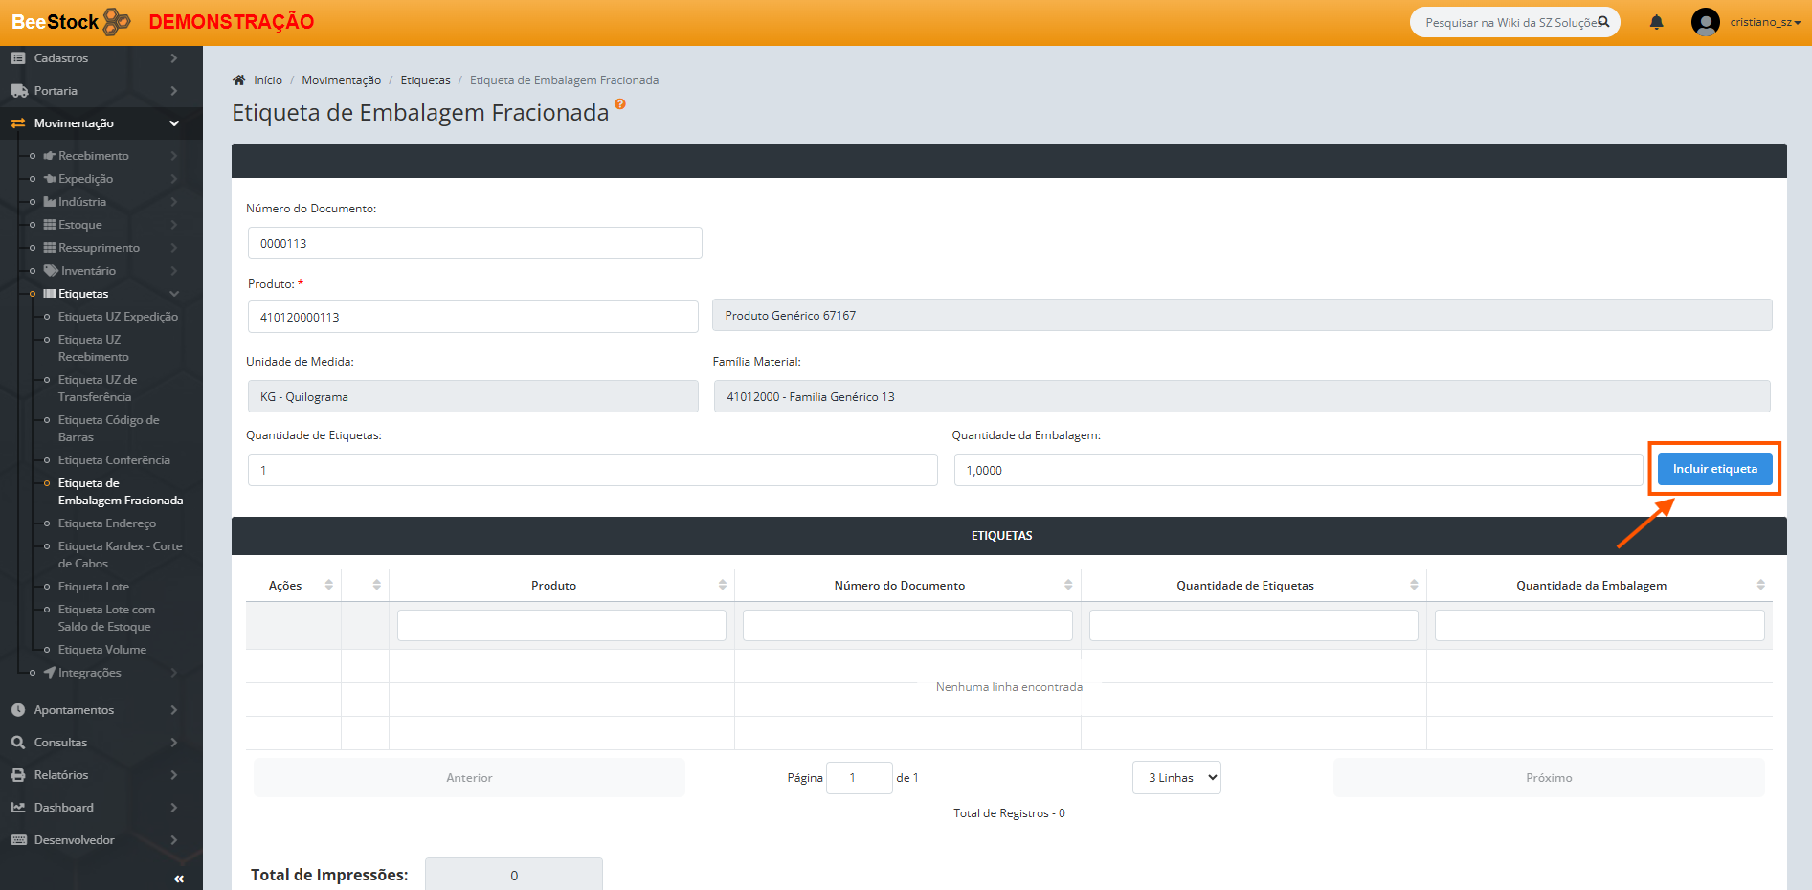Click the Produto column filter field
Screen dimensions: 1812x890
pyautogui.click(x=561, y=626)
